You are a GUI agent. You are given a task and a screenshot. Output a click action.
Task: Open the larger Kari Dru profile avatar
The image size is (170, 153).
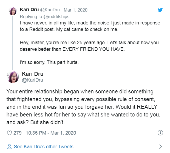13,77
